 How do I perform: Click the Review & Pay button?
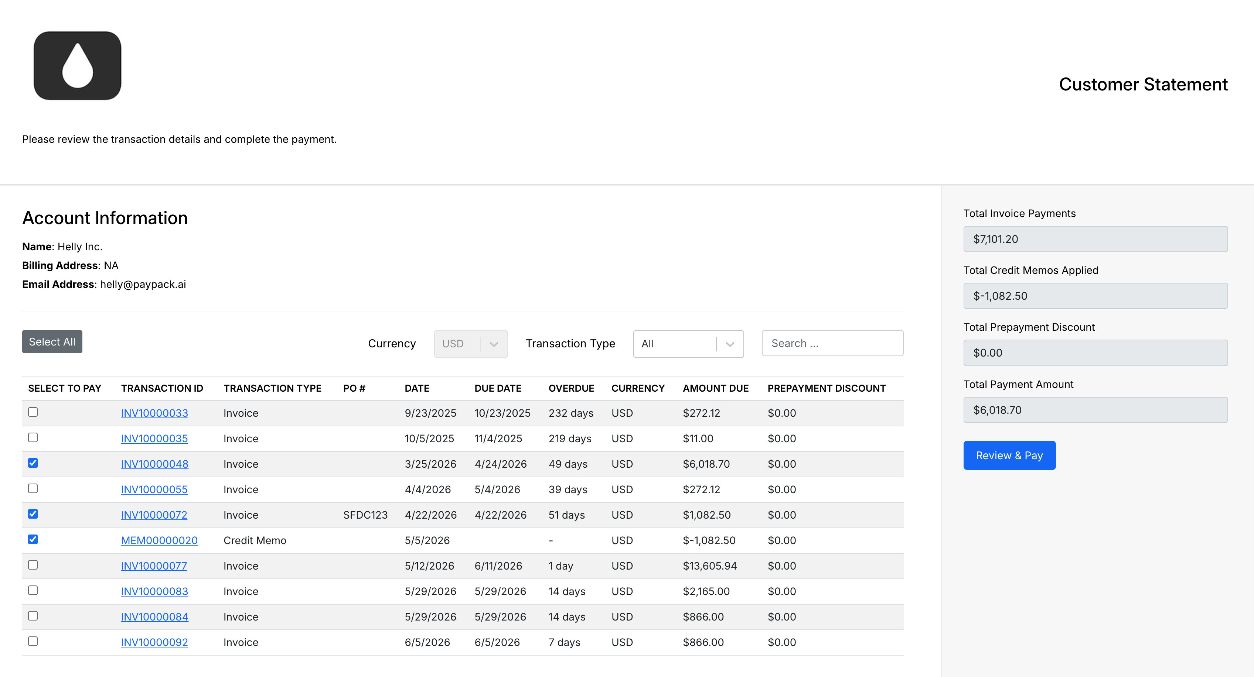[1009, 455]
